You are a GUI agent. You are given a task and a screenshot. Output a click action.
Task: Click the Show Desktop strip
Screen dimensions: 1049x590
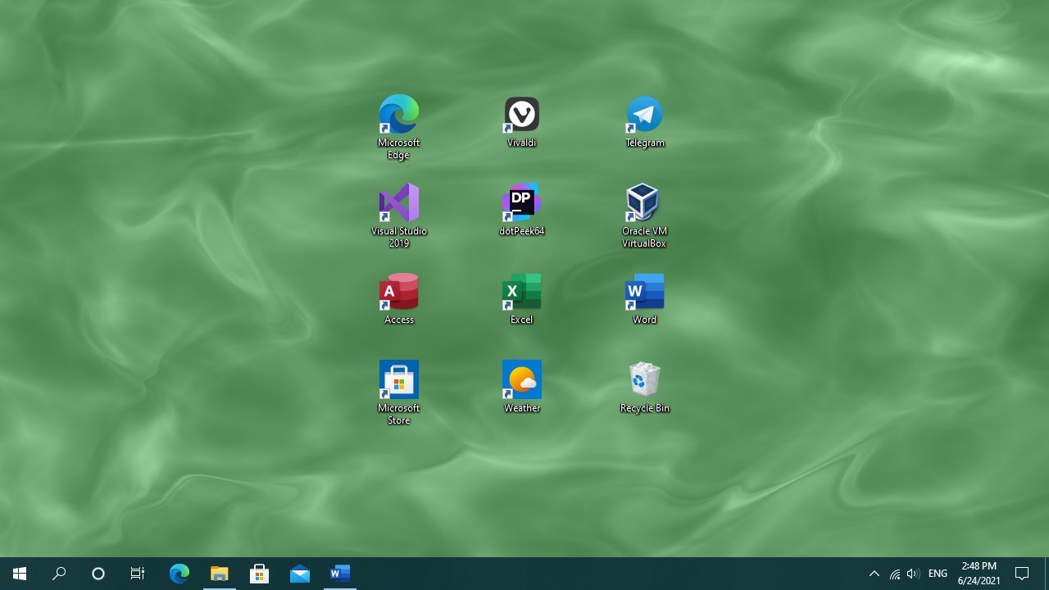[x=1047, y=574]
